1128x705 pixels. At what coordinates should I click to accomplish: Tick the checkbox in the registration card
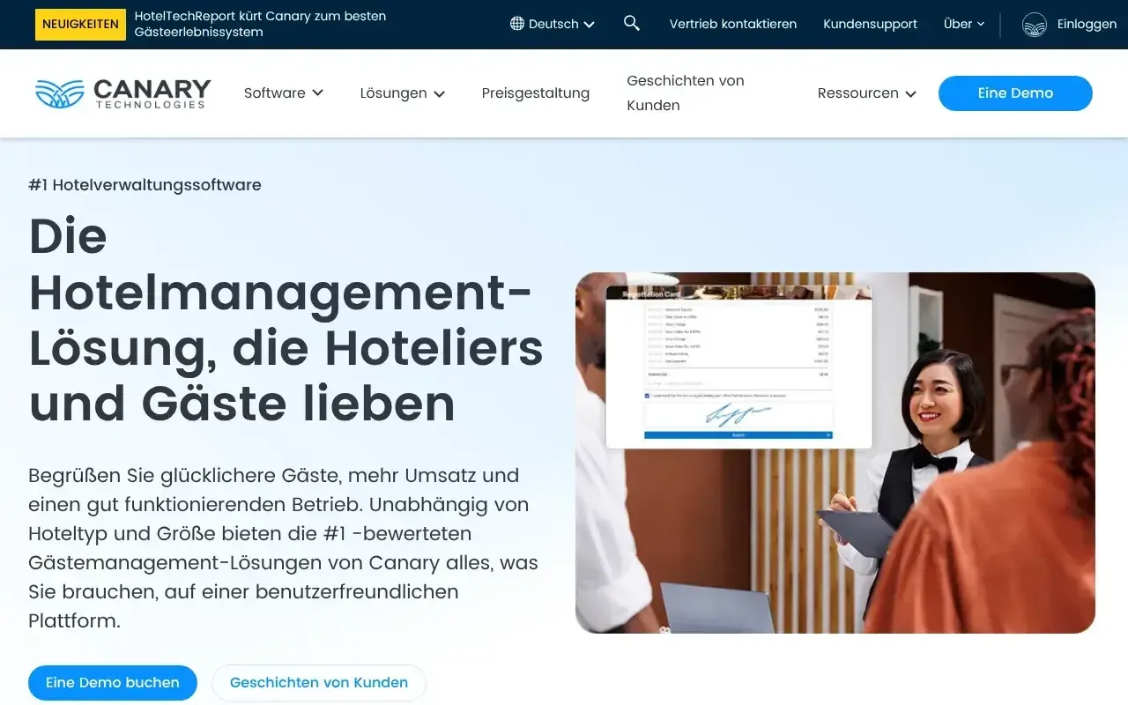click(649, 396)
